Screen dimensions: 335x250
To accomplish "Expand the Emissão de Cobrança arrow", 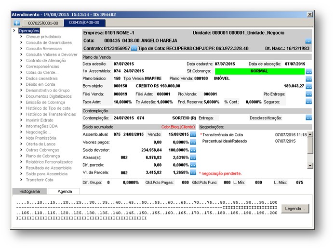I will click(21, 102).
